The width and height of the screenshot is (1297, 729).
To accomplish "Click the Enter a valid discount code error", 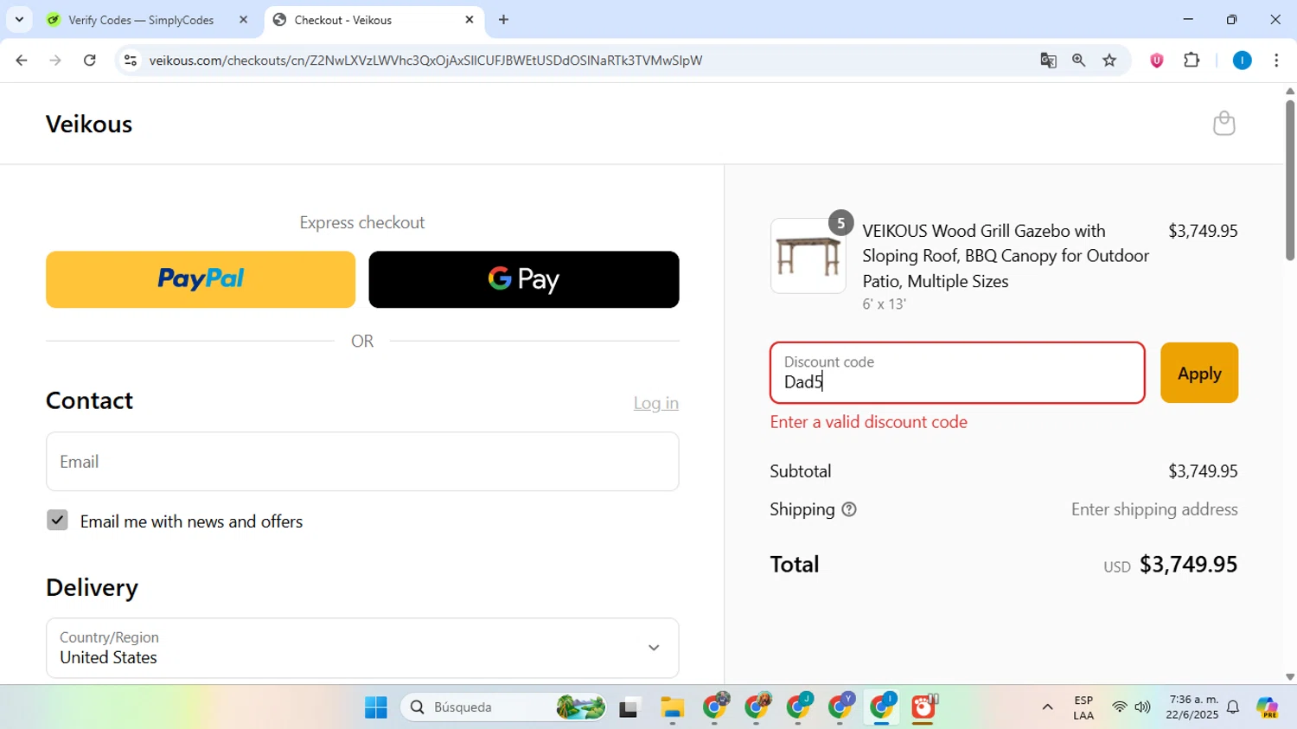I will coord(869,422).
